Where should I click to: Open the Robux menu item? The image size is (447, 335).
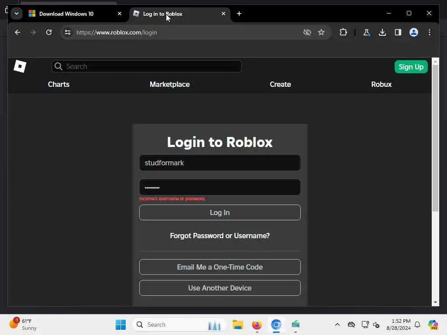click(x=382, y=84)
